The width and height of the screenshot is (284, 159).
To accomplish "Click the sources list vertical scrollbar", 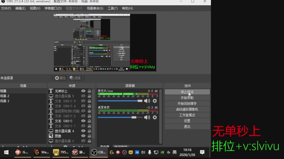I will (x=93, y=113).
